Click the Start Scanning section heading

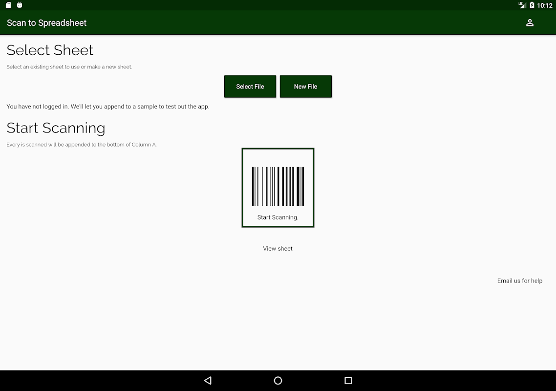click(x=56, y=128)
